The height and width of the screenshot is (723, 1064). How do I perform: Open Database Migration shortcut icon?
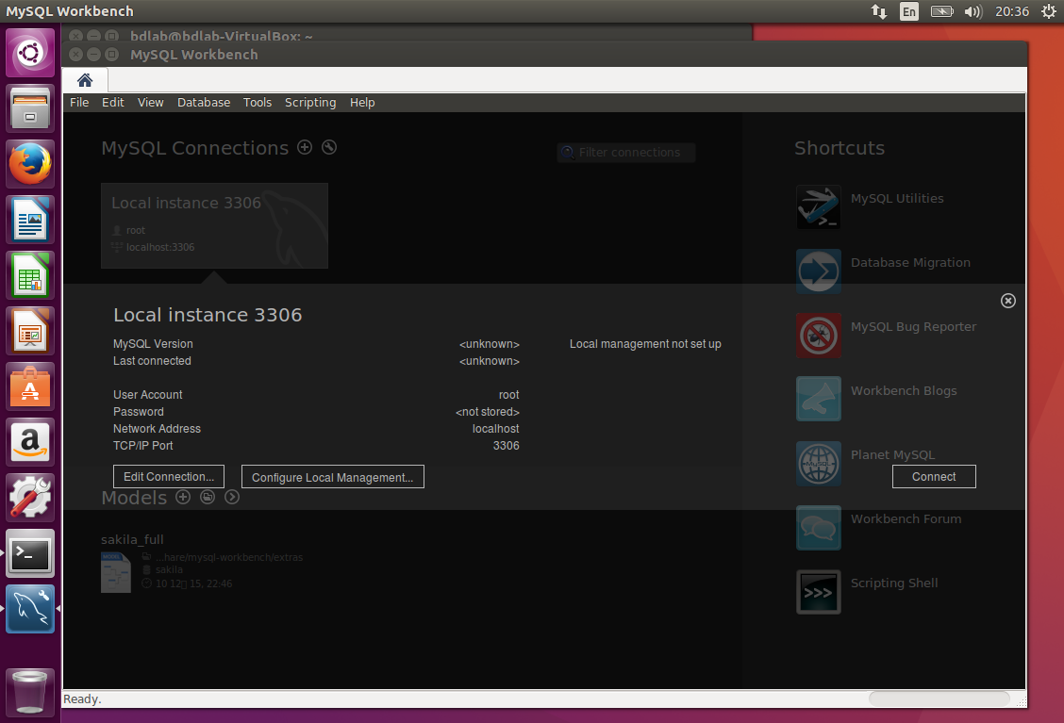pyautogui.click(x=819, y=271)
